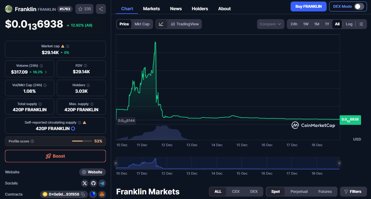Open the Markets tab
This screenshot has height=199, width=371.
152,9
